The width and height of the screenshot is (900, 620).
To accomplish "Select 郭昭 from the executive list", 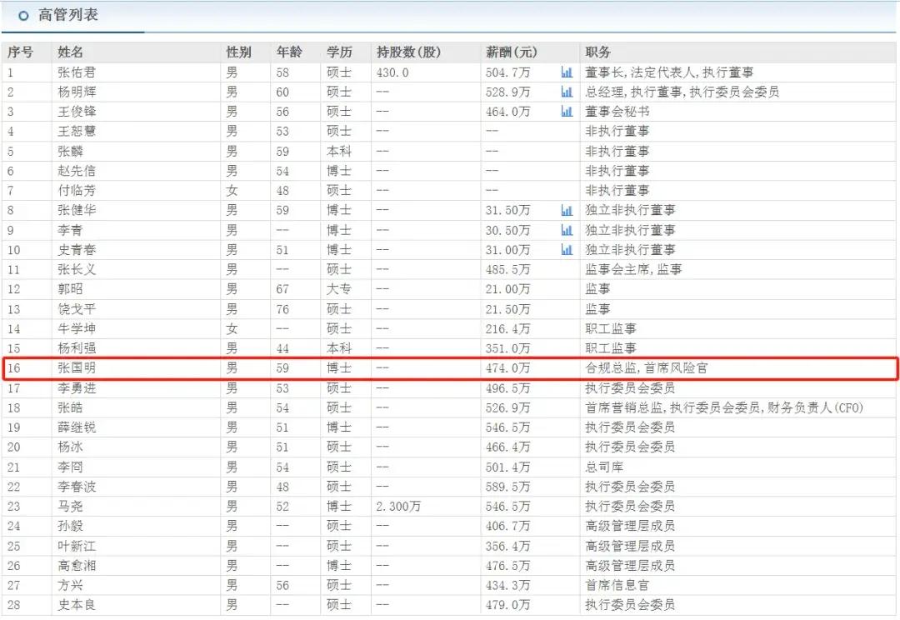I will pos(67,289).
